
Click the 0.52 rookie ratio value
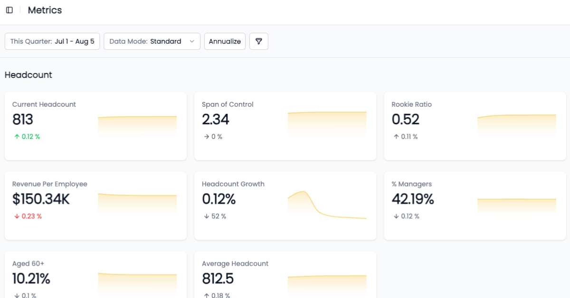(x=406, y=120)
